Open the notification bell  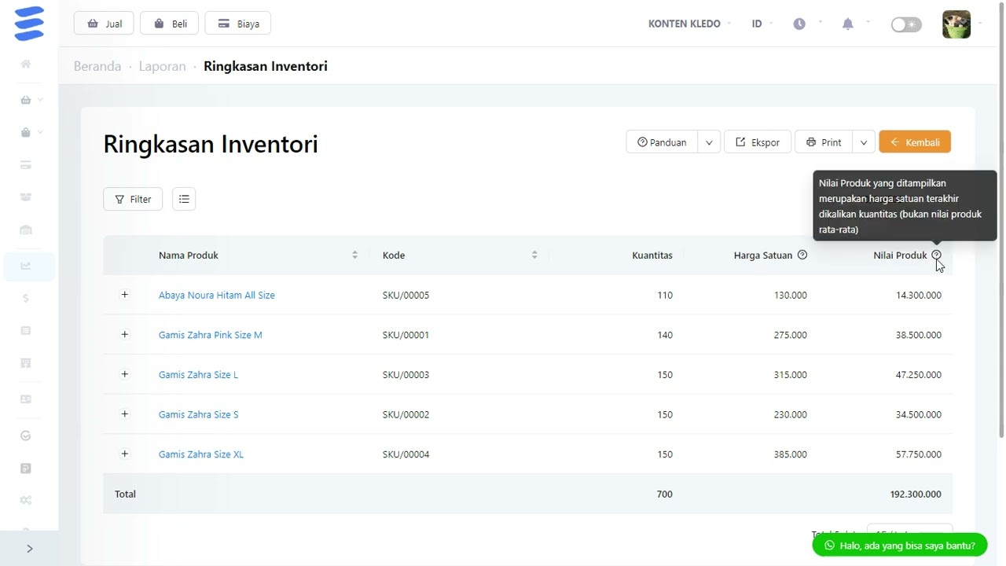(x=847, y=24)
